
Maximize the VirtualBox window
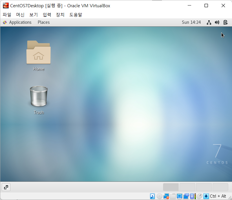click(x=206, y=6)
